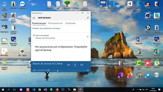Open more playback options (three dots)

click(88, 65)
